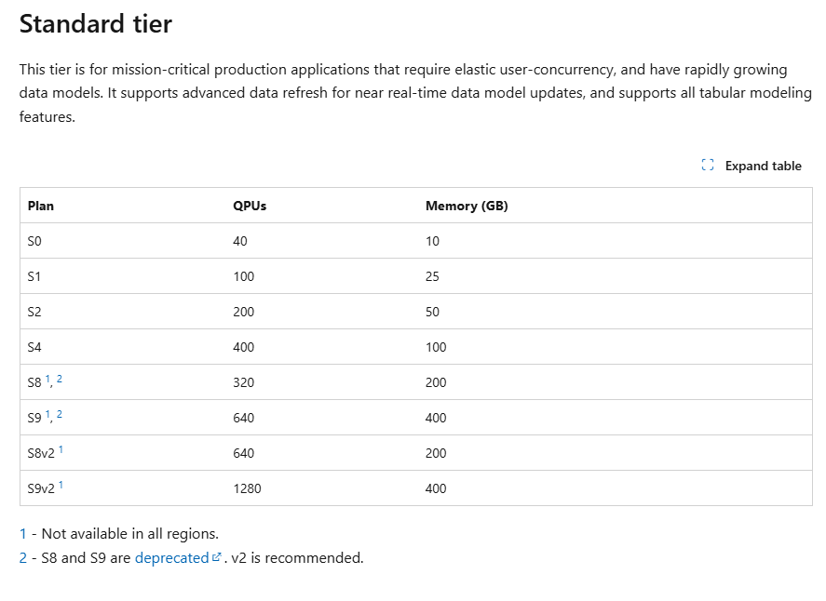Select the 'QPUs' column header
826x601 pixels.
click(x=250, y=206)
